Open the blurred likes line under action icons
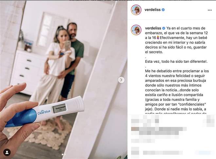Screen dimensions: 216x159 [x=159, y=131]
